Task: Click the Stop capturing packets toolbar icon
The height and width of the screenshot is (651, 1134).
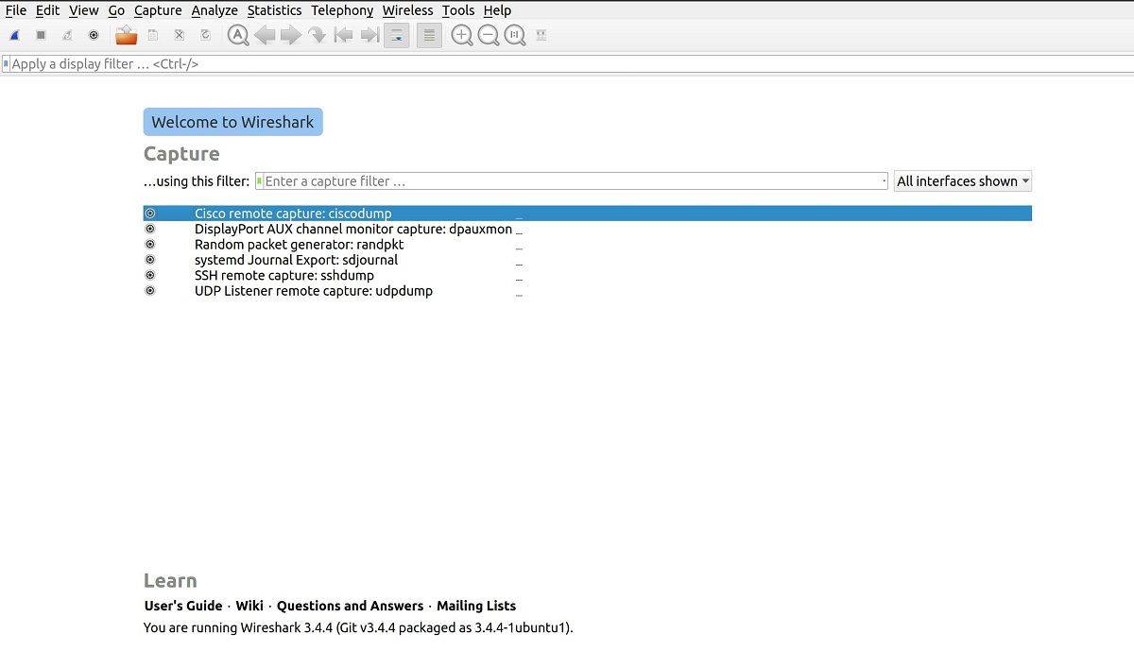Action: [x=41, y=36]
